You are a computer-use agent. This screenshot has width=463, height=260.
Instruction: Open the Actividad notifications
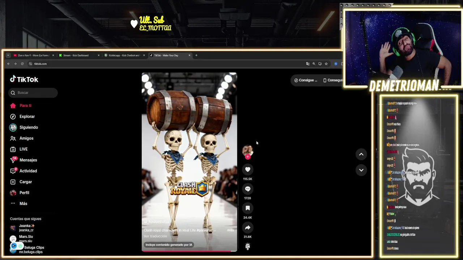(x=24, y=171)
